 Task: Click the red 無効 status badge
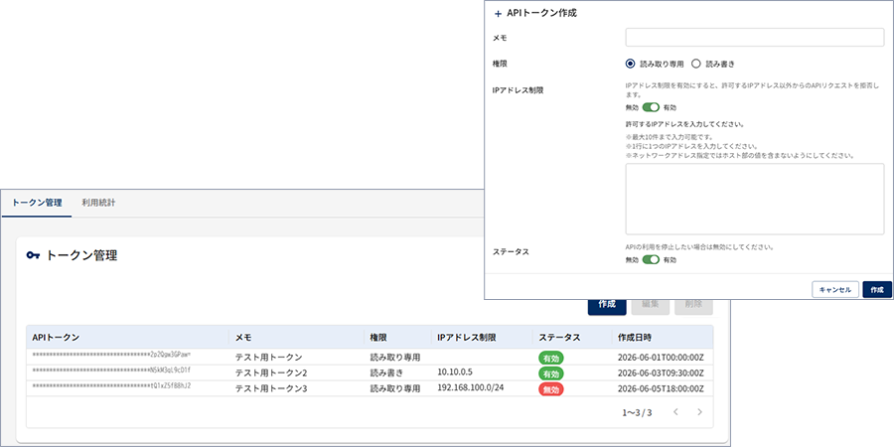pyautogui.click(x=550, y=389)
